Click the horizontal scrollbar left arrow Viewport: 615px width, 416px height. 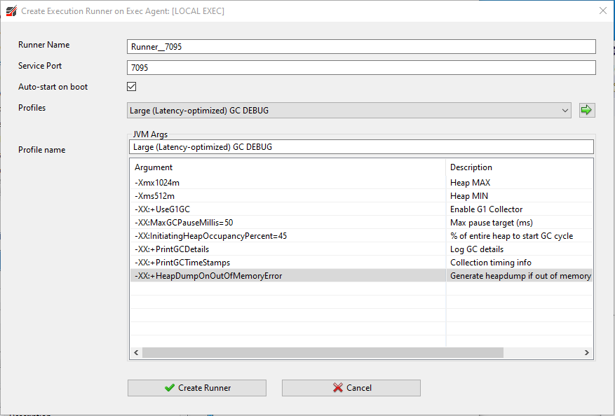(x=135, y=353)
